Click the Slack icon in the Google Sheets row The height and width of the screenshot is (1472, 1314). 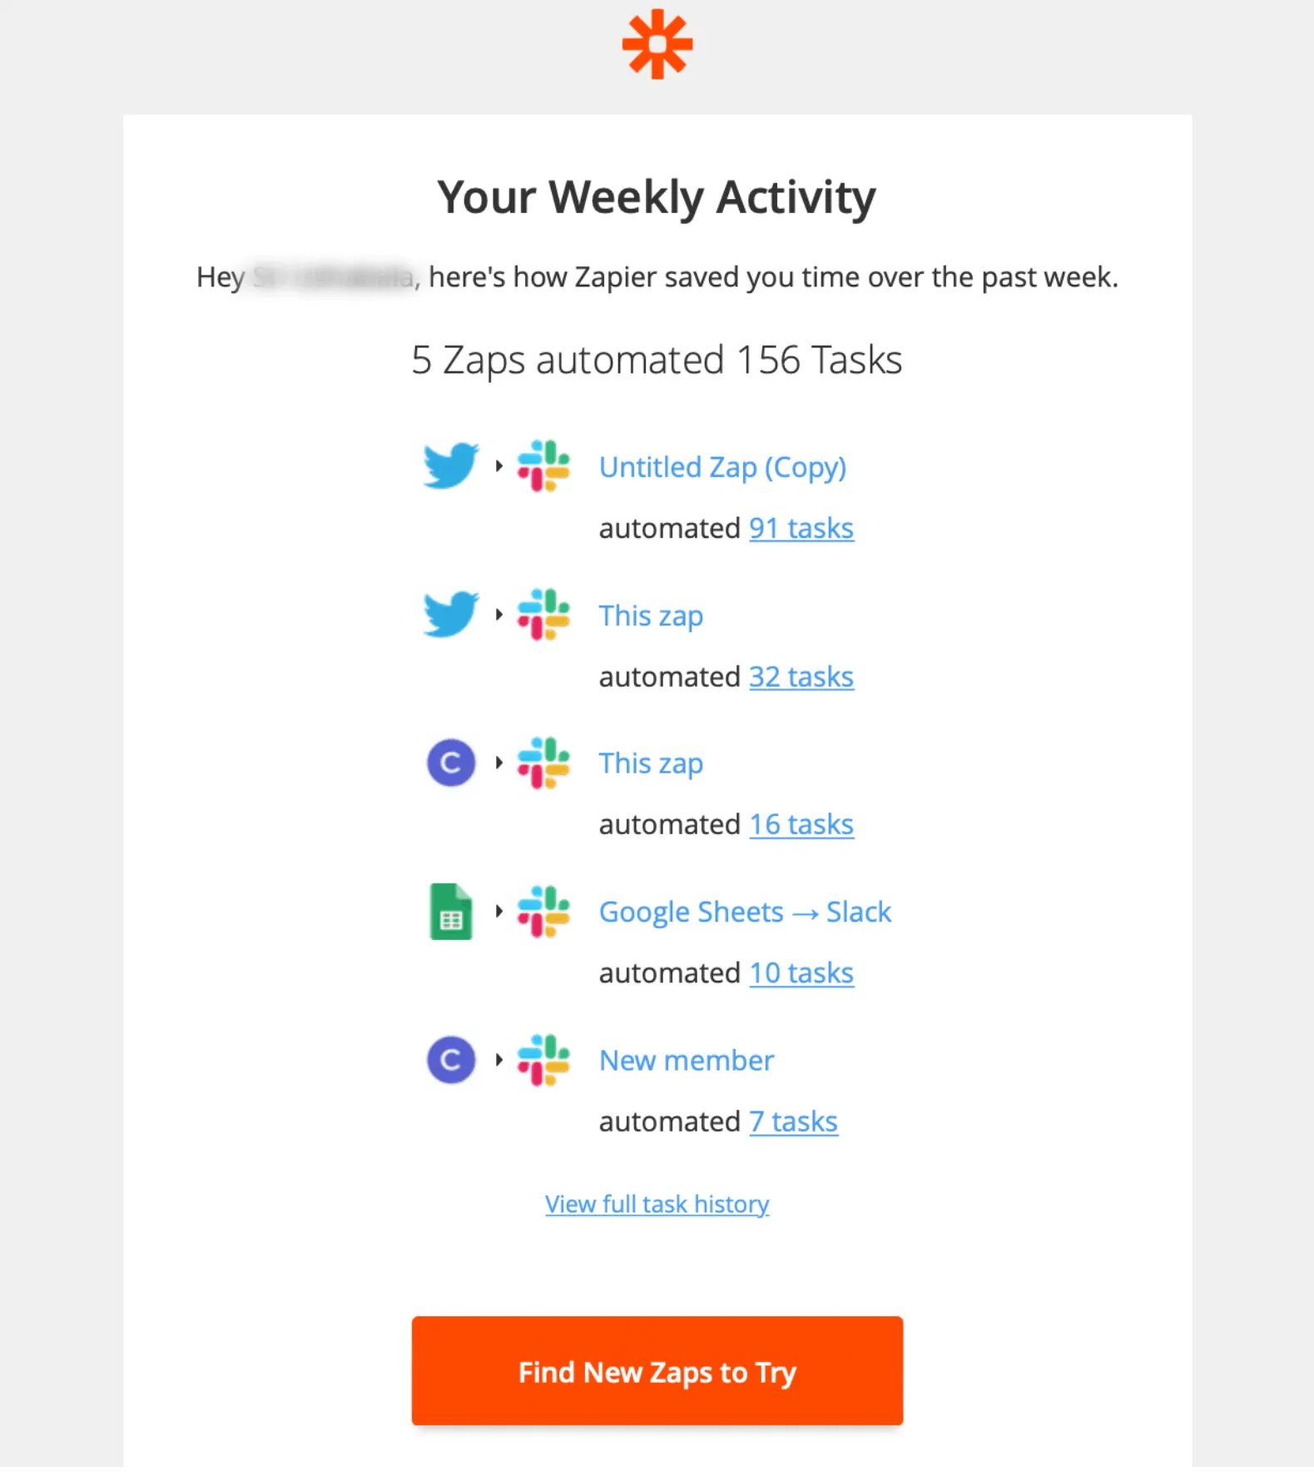543,912
